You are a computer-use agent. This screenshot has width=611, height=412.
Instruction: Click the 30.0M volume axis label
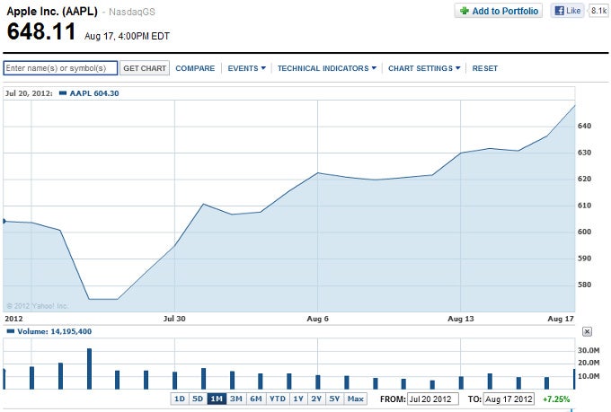[x=589, y=350]
